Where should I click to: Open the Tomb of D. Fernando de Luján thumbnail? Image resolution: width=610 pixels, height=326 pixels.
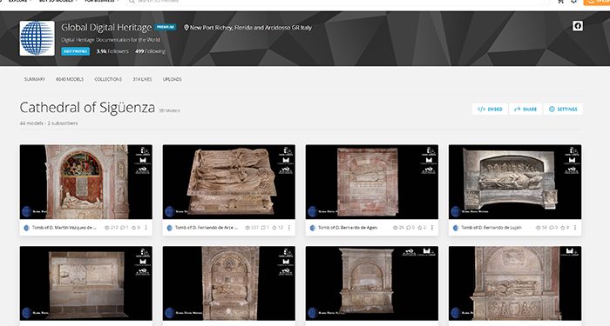pyautogui.click(x=515, y=182)
